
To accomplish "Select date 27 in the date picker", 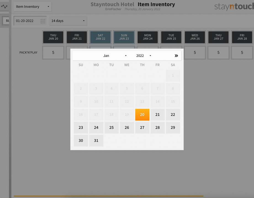I will [142, 128].
